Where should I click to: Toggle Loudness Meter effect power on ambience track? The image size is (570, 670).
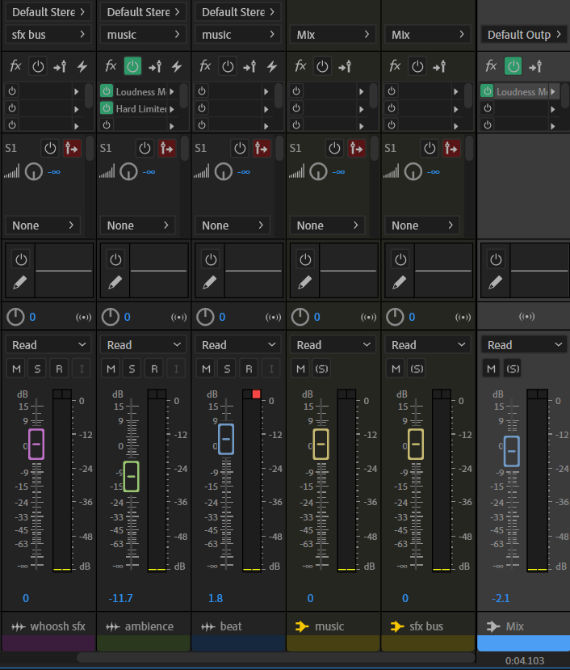click(107, 92)
